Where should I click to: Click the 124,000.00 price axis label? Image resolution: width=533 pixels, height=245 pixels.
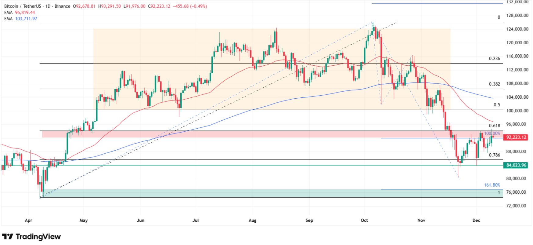click(517, 29)
